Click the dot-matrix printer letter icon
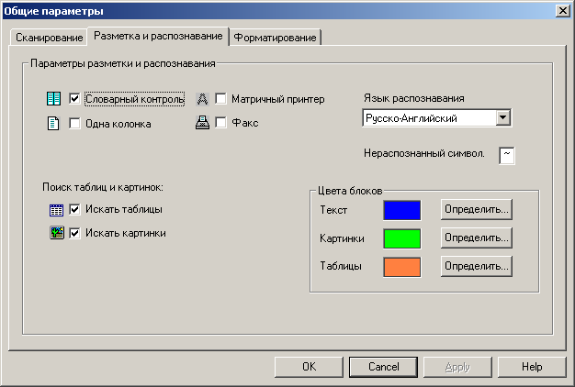Viewport: 575px width, 387px height. click(x=202, y=99)
